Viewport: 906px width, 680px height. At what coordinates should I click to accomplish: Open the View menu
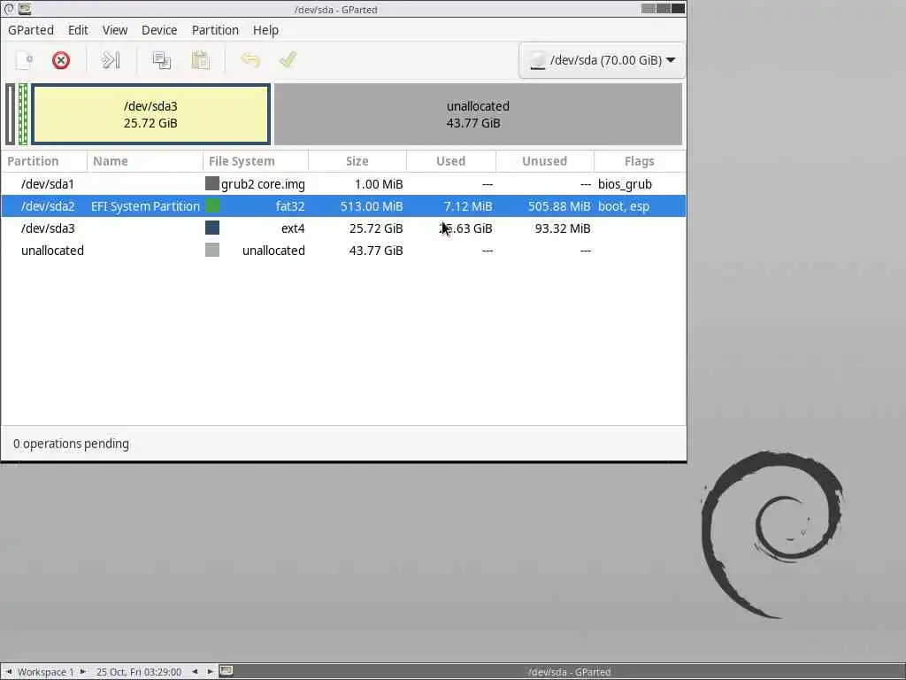click(115, 30)
